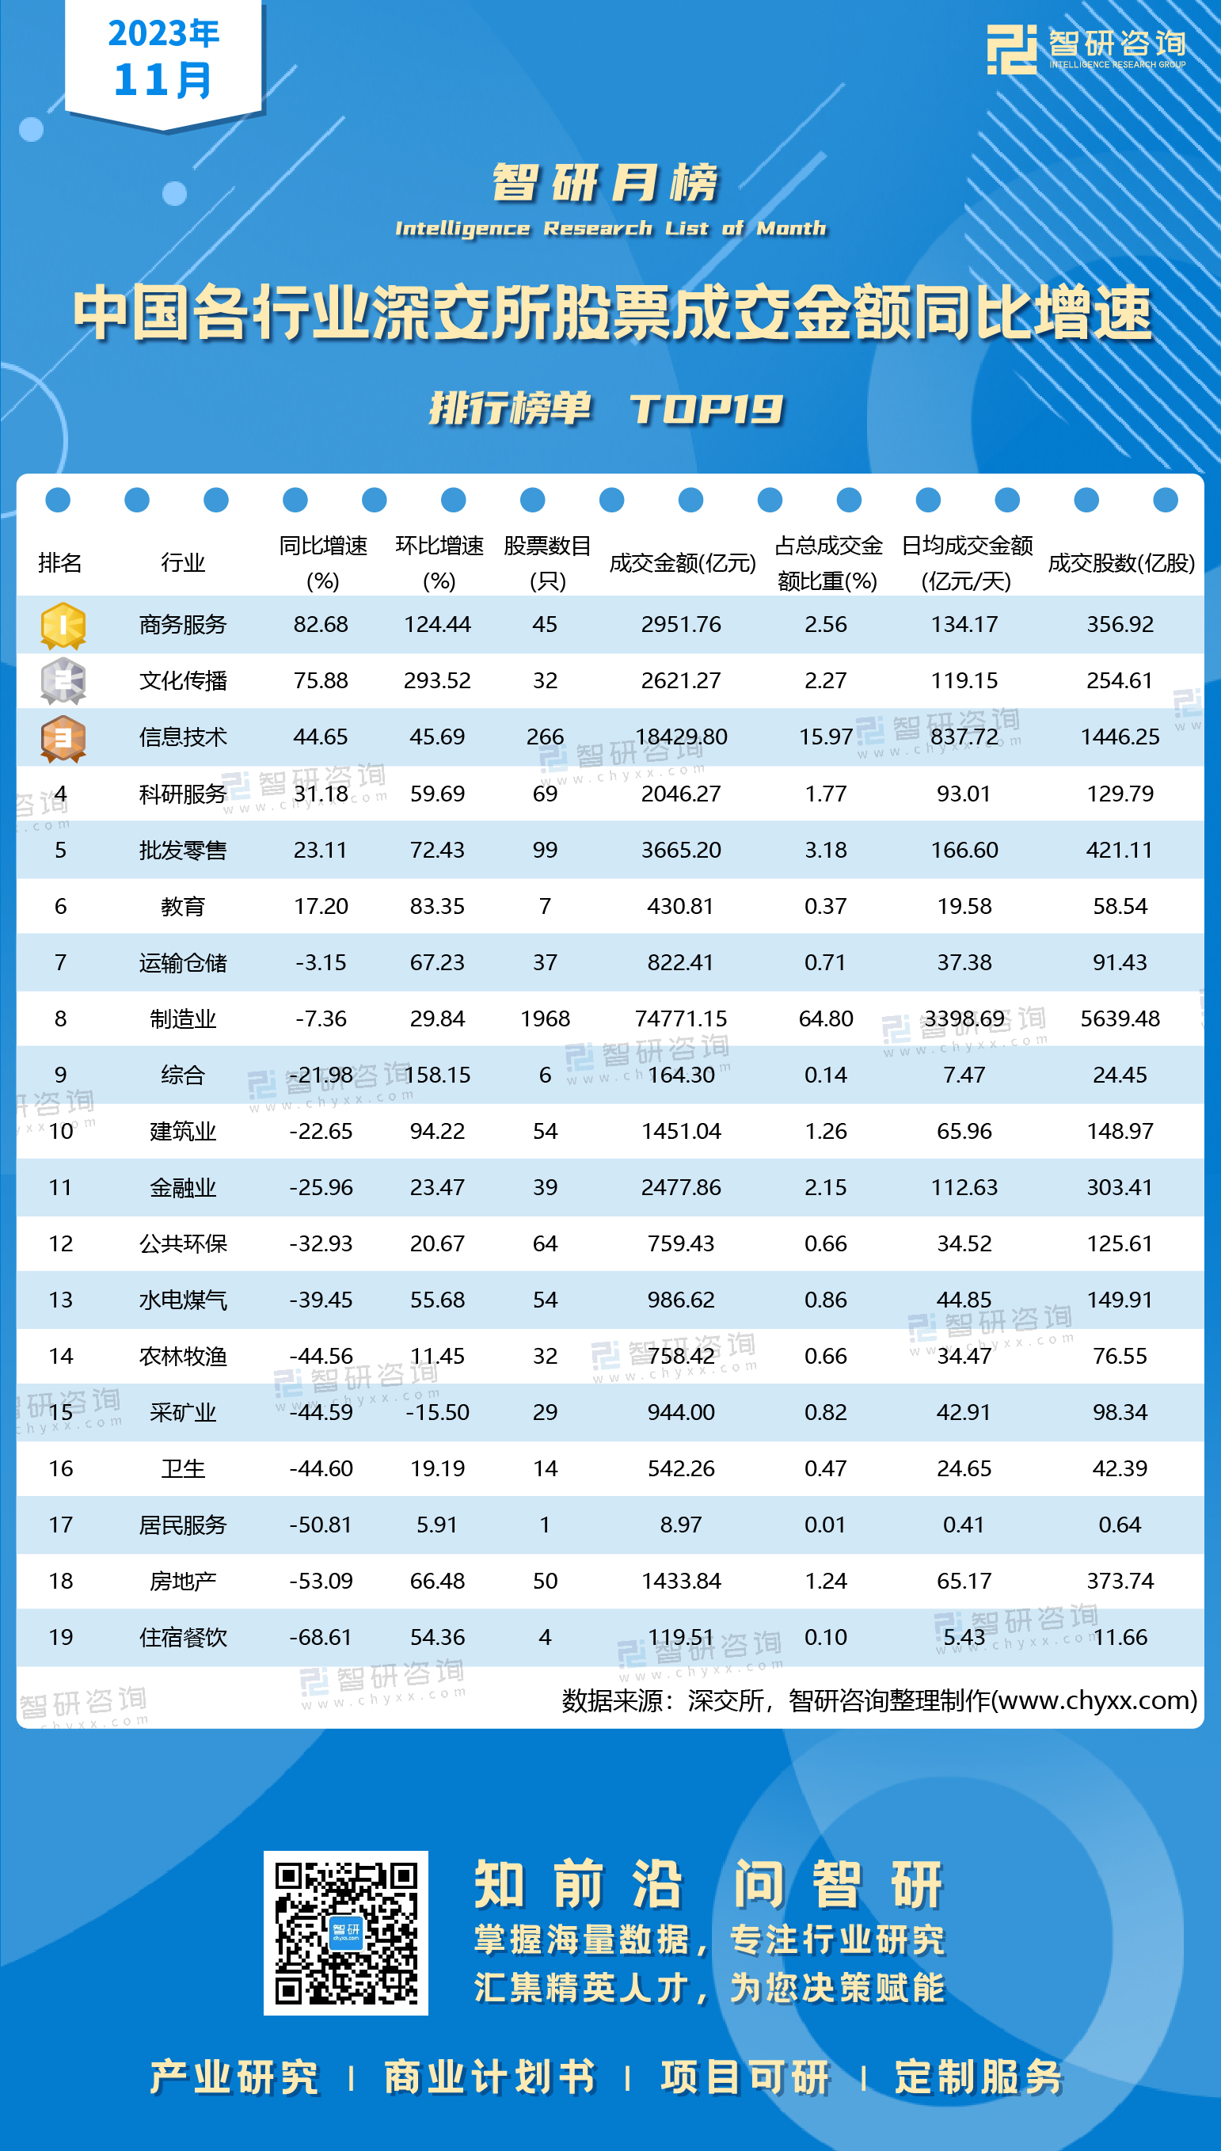The width and height of the screenshot is (1221, 2151).
Task: Click the 1968 stock count for 制造业
Action: coord(545,1019)
